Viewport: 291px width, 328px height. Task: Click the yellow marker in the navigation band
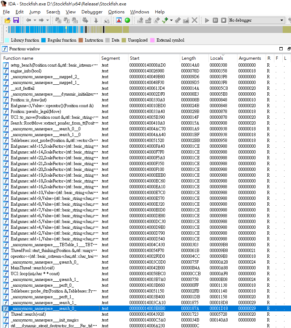pyautogui.click(x=66, y=28)
